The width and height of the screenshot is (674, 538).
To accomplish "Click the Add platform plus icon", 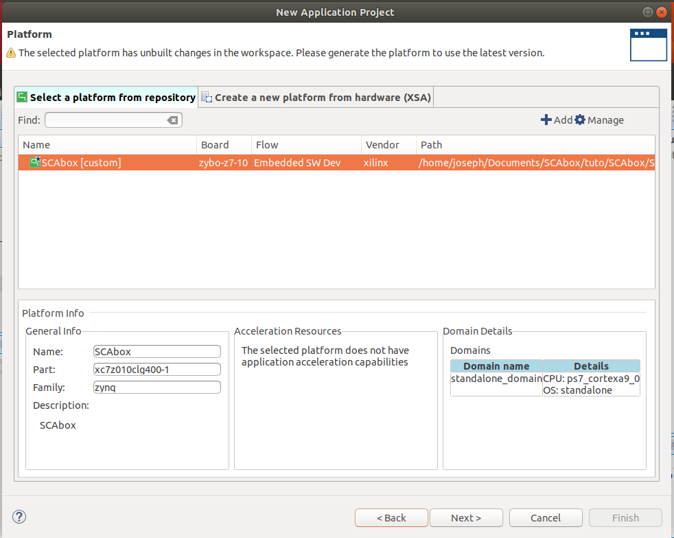I will 546,120.
